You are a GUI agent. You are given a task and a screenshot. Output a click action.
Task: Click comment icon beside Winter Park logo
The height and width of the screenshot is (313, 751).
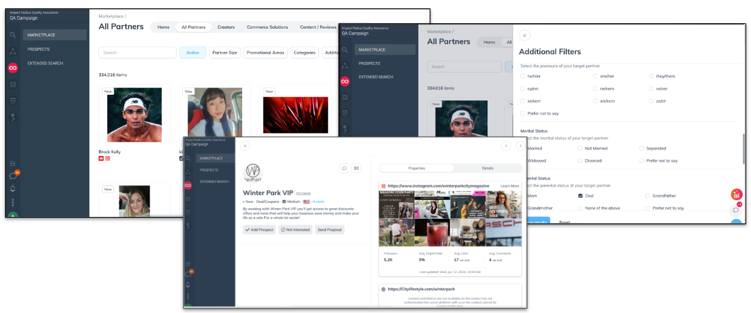(x=345, y=168)
